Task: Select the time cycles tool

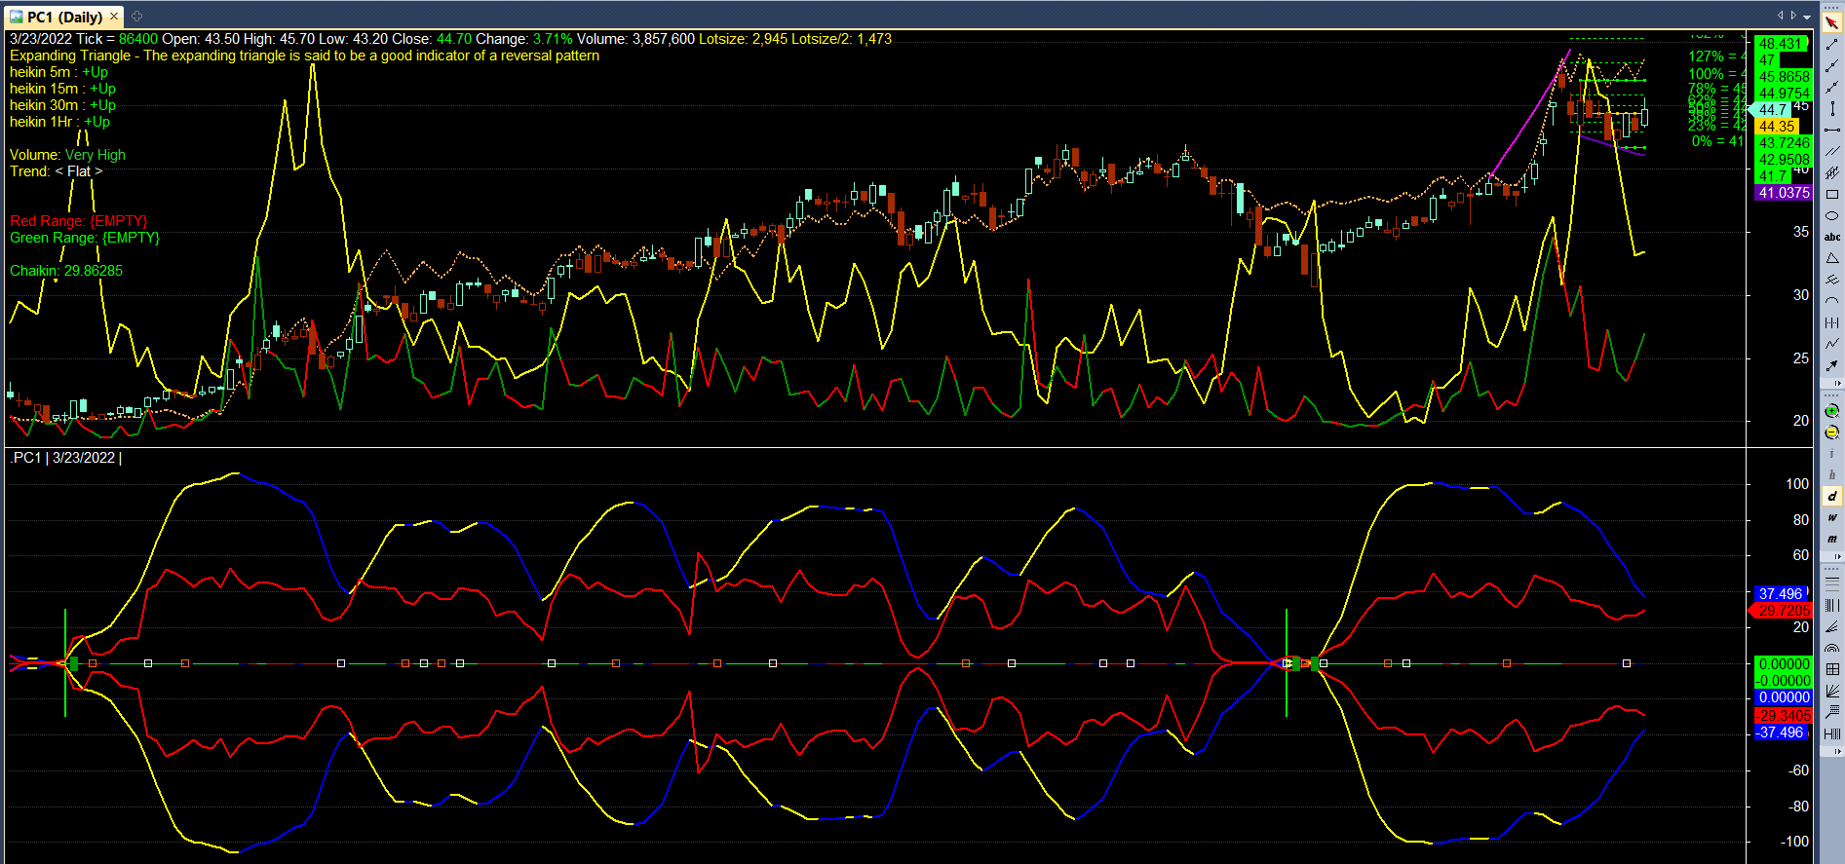Action: (x=1832, y=322)
